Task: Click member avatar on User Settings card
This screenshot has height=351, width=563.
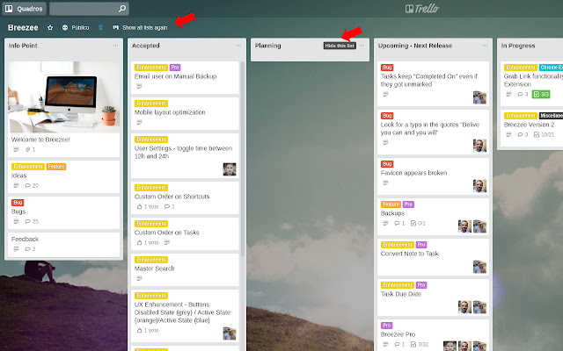Action: pos(230,169)
